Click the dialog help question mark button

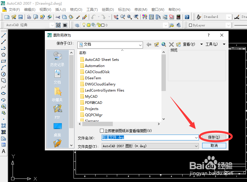click(x=209, y=35)
